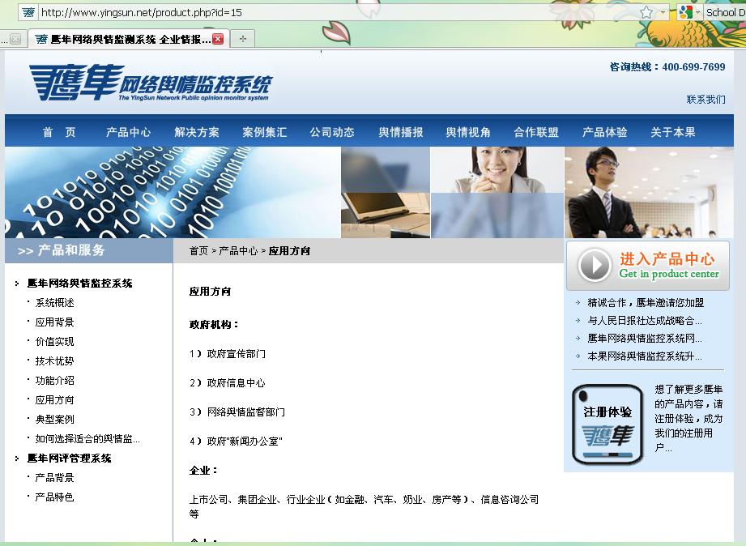Click the 鹰隼 logo in page header
This screenshot has width=746, height=546.
(150, 83)
